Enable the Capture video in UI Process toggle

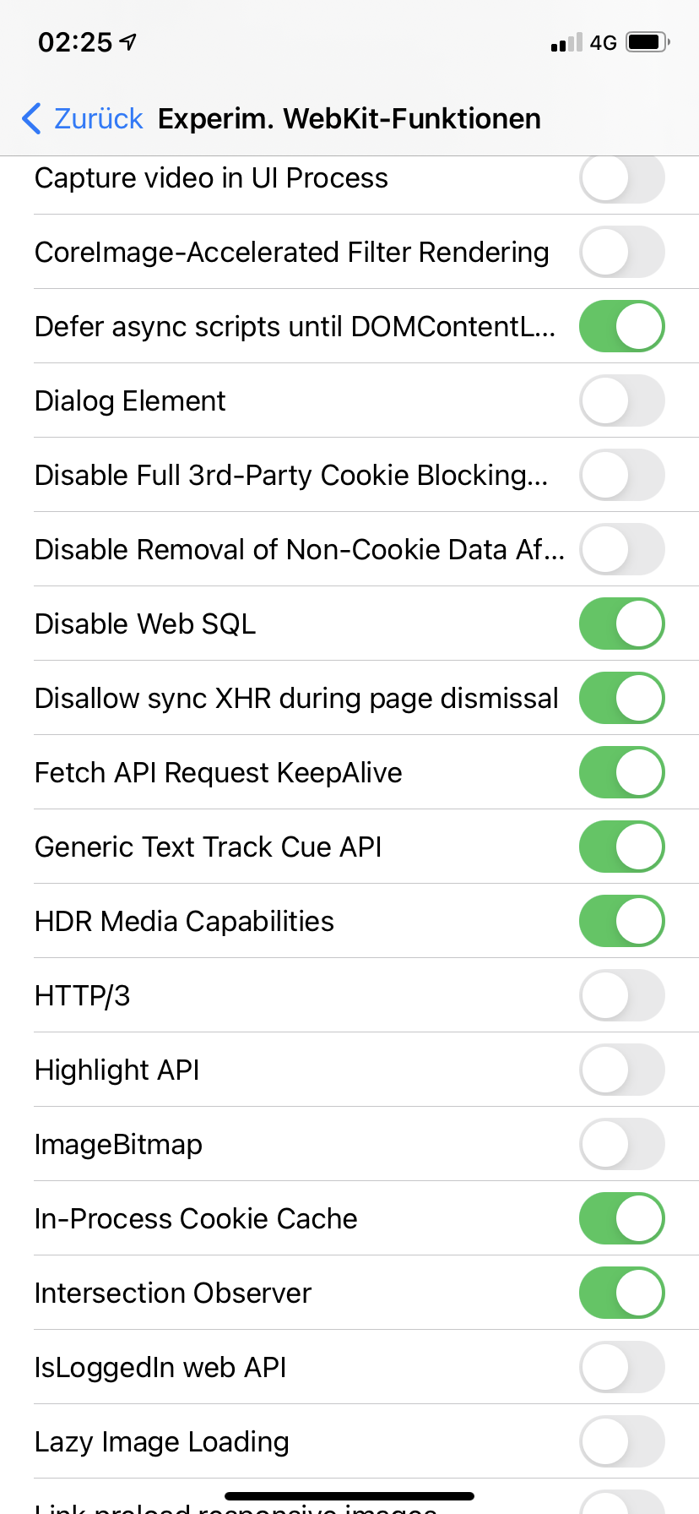tap(621, 178)
